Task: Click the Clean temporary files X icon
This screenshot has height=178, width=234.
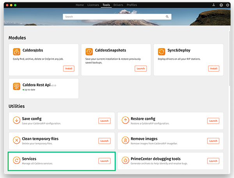Action: pyautogui.click(x=16, y=140)
